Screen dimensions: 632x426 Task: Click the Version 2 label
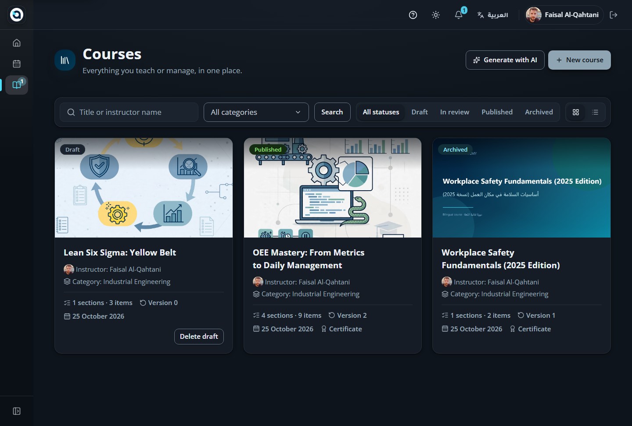click(348, 316)
